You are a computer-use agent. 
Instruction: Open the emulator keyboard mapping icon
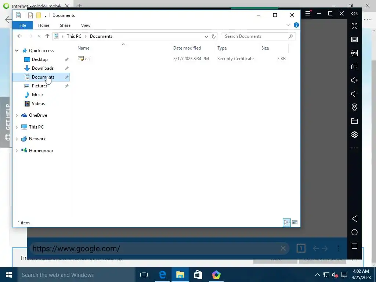(354, 40)
